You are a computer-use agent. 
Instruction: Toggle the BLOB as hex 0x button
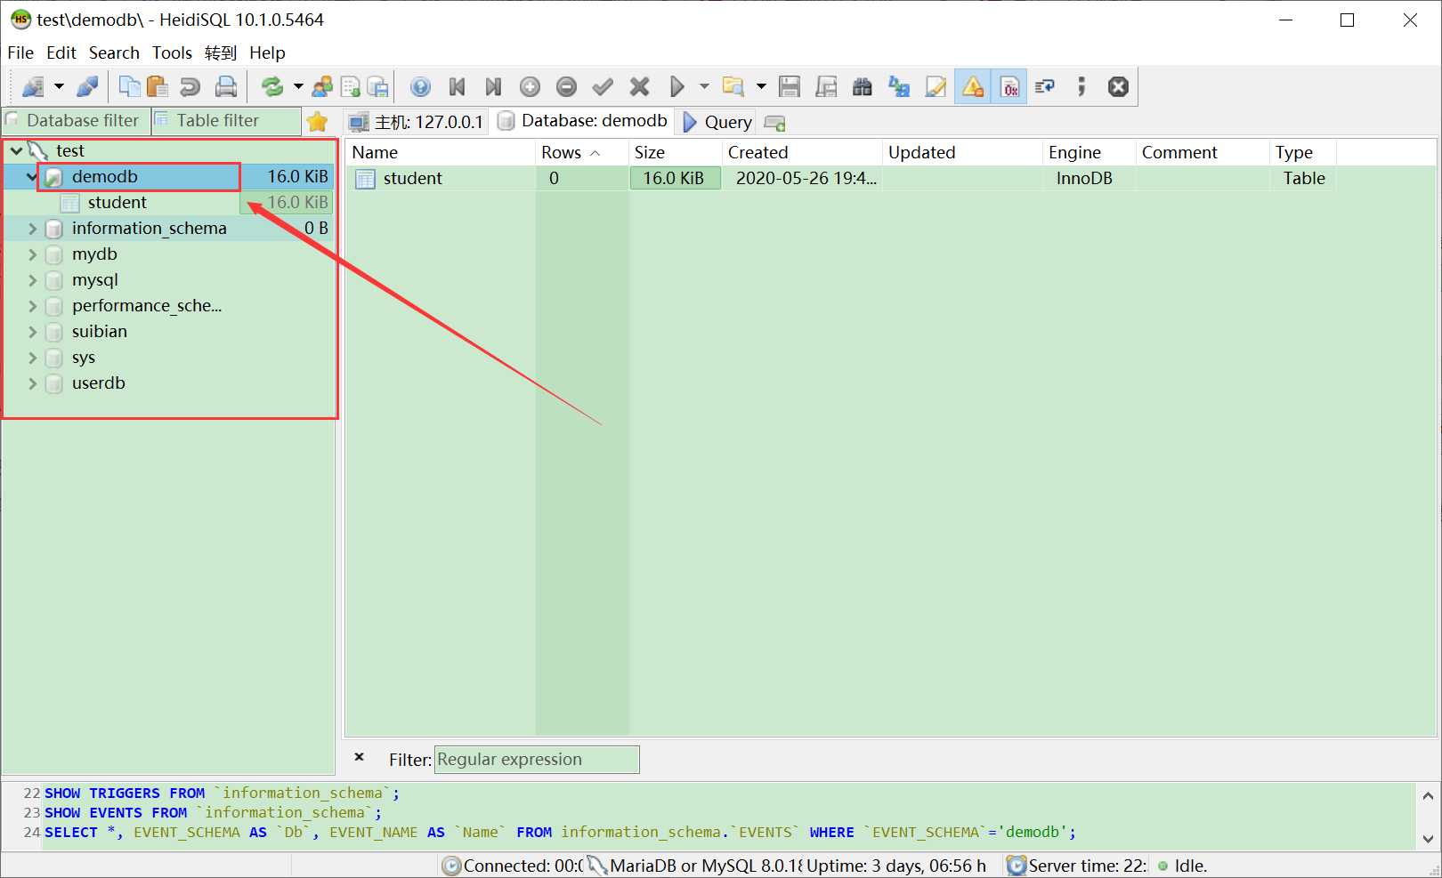coord(1010,86)
